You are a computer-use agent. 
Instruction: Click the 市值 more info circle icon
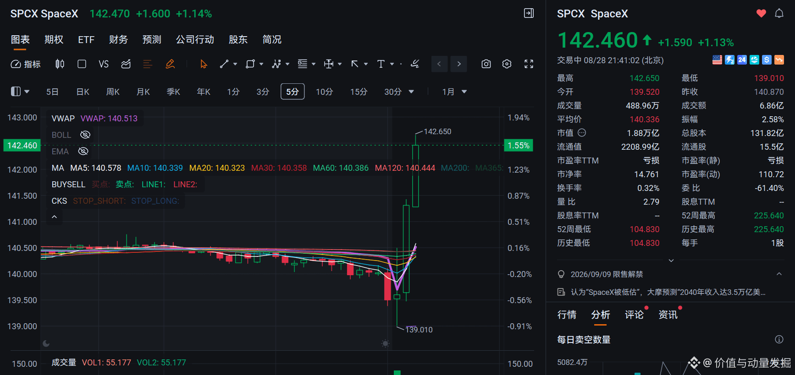tap(582, 133)
